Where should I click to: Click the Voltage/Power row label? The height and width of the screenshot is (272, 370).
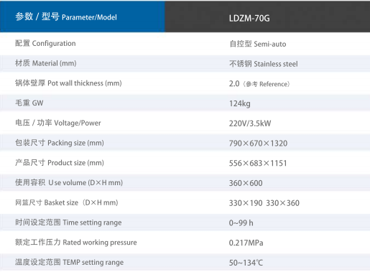click(58, 123)
